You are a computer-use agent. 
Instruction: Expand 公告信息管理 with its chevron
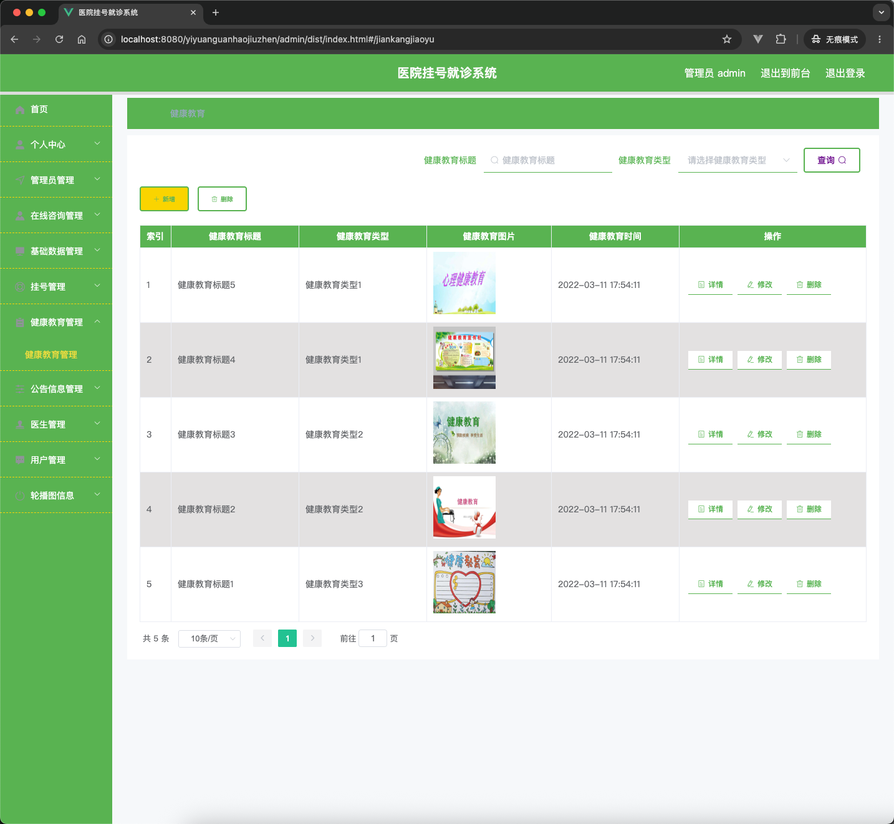click(x=97, y=388)
